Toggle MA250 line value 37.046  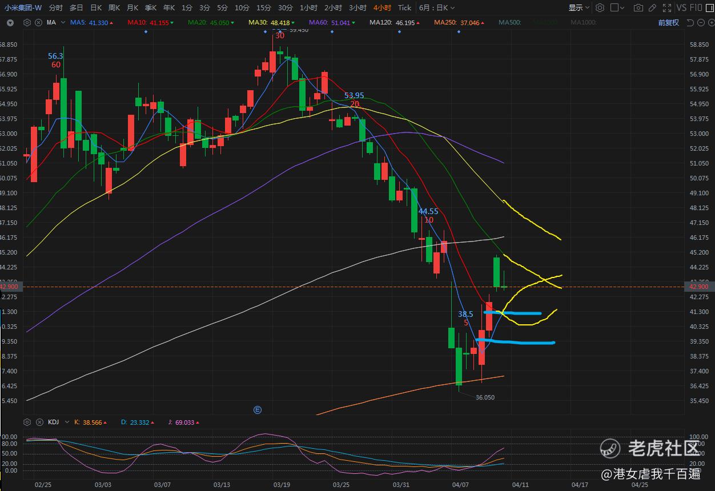click(x=459, y=22)
